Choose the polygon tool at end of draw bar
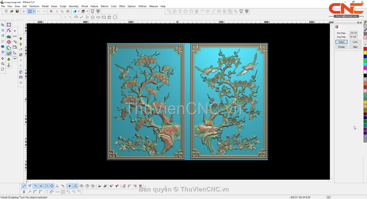The width and height of the screenshot is (367, 199). 115,17
